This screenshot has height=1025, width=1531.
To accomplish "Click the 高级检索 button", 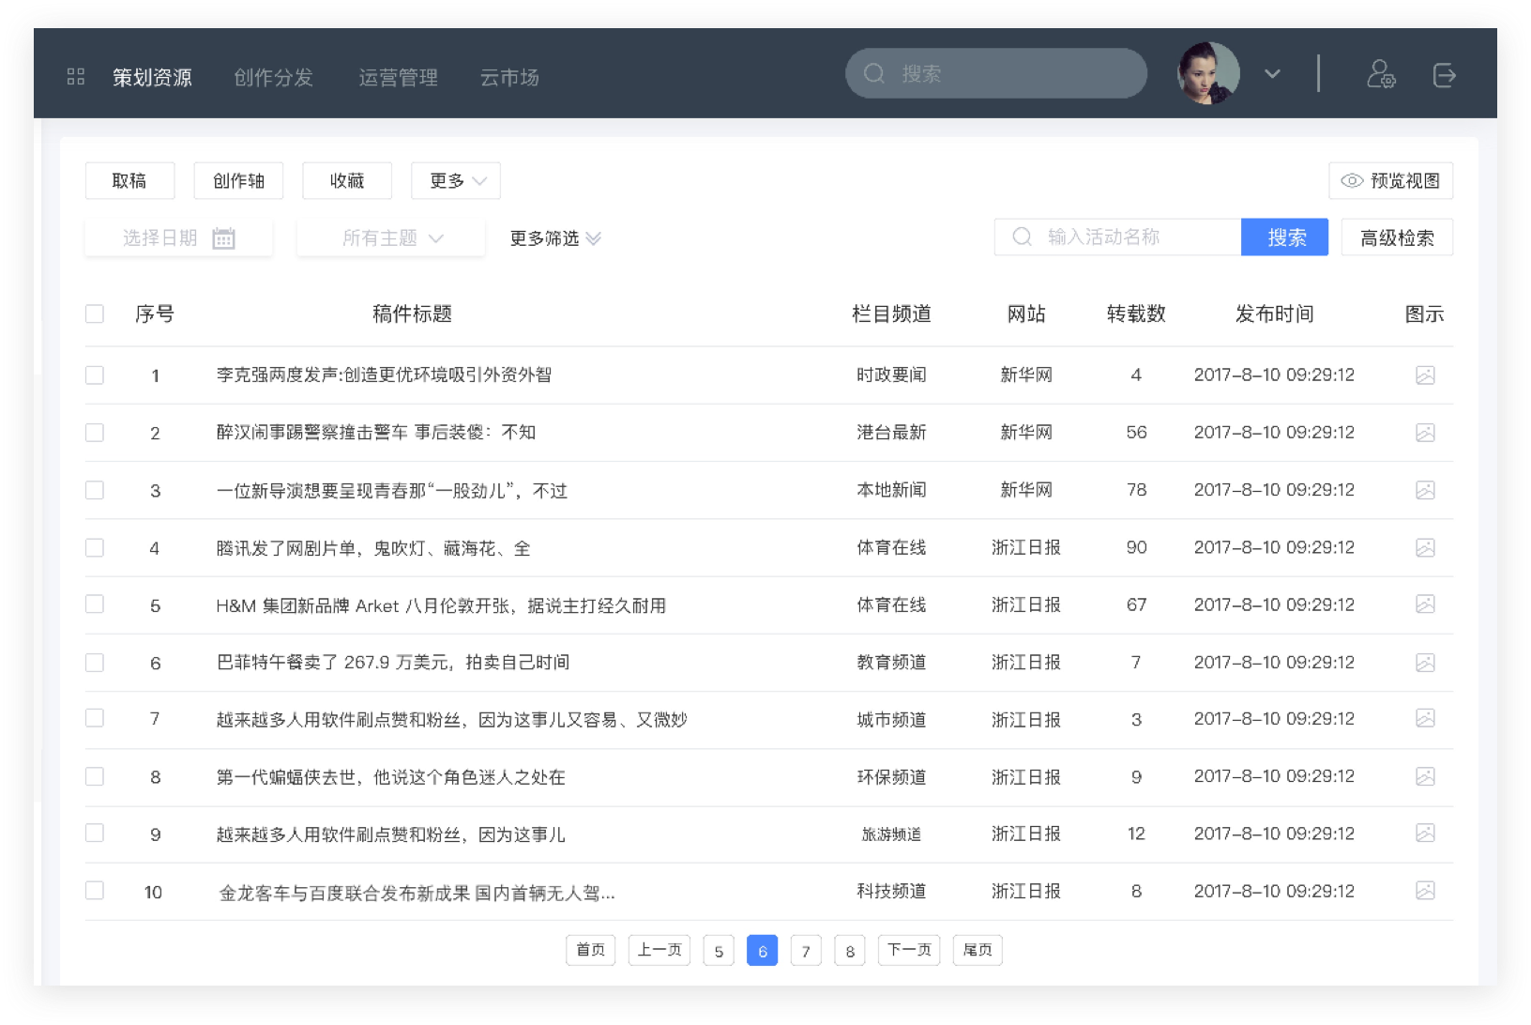I will point(1397,237).
